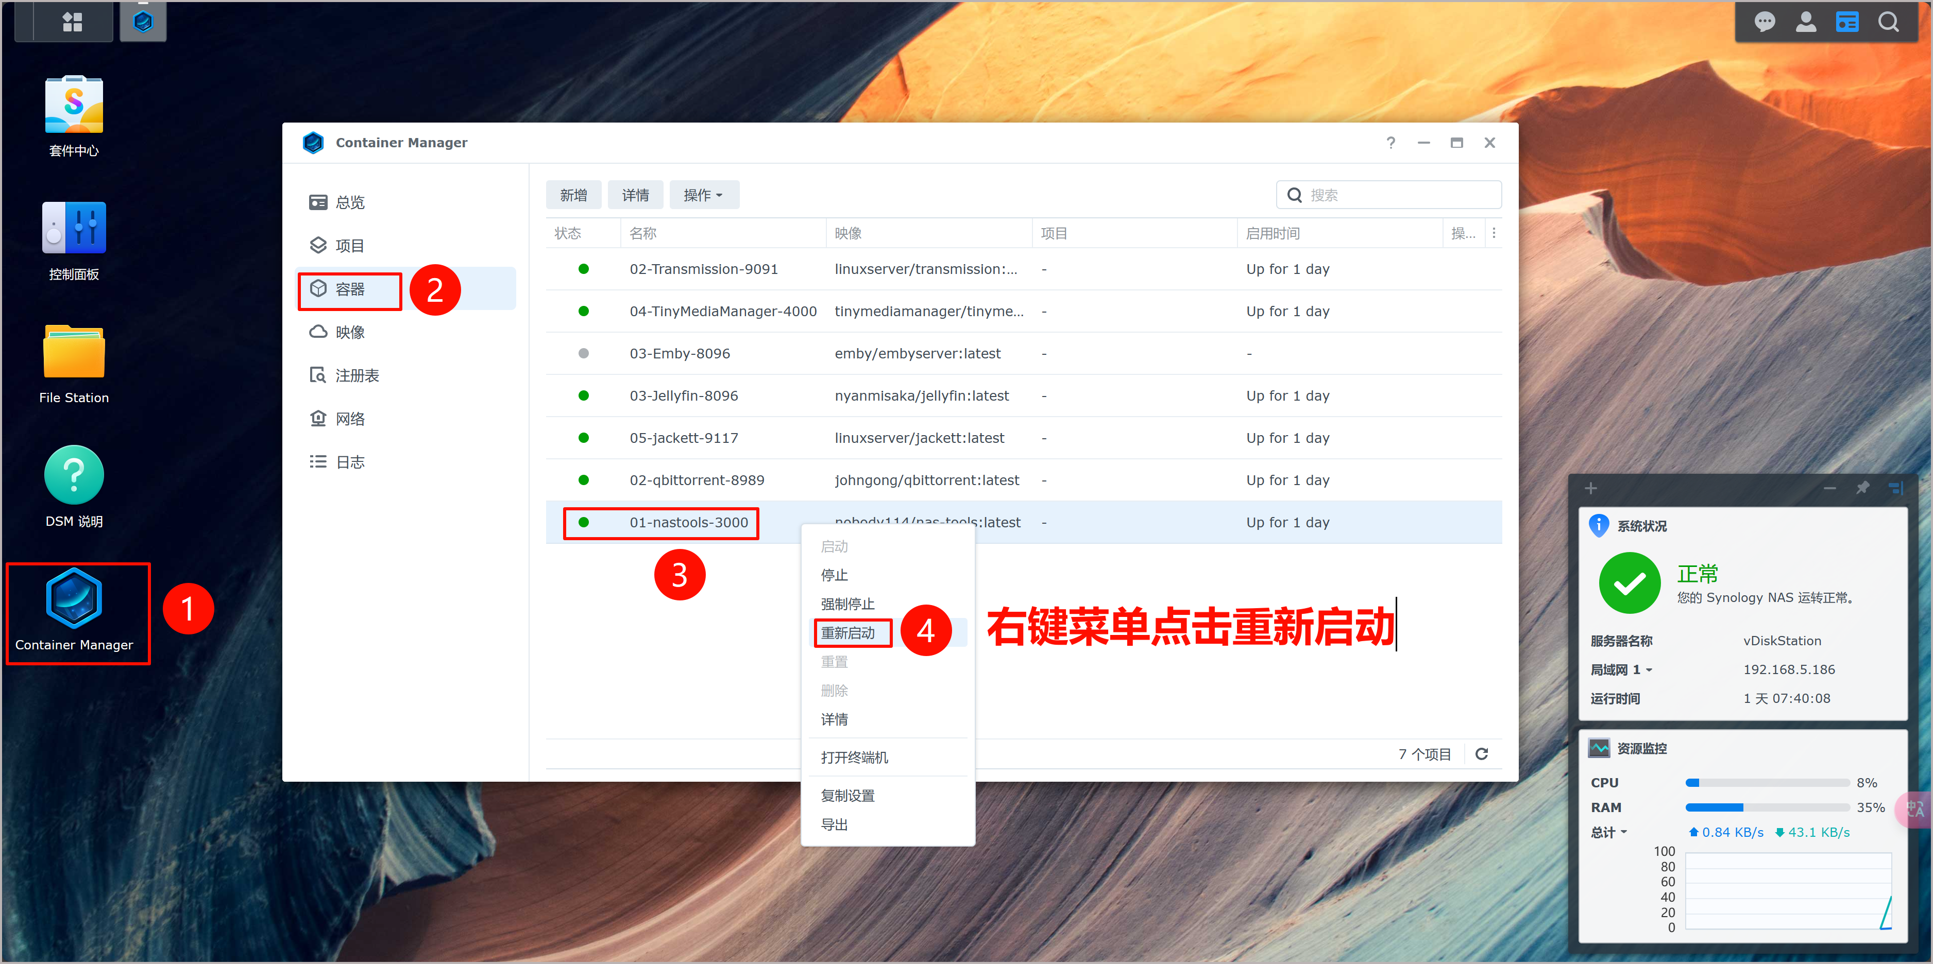The height and width of the screenshot is (964, 1933).
Task: Expand the 总计 traffic dropdown
Action: click(x=1608, y=832)
